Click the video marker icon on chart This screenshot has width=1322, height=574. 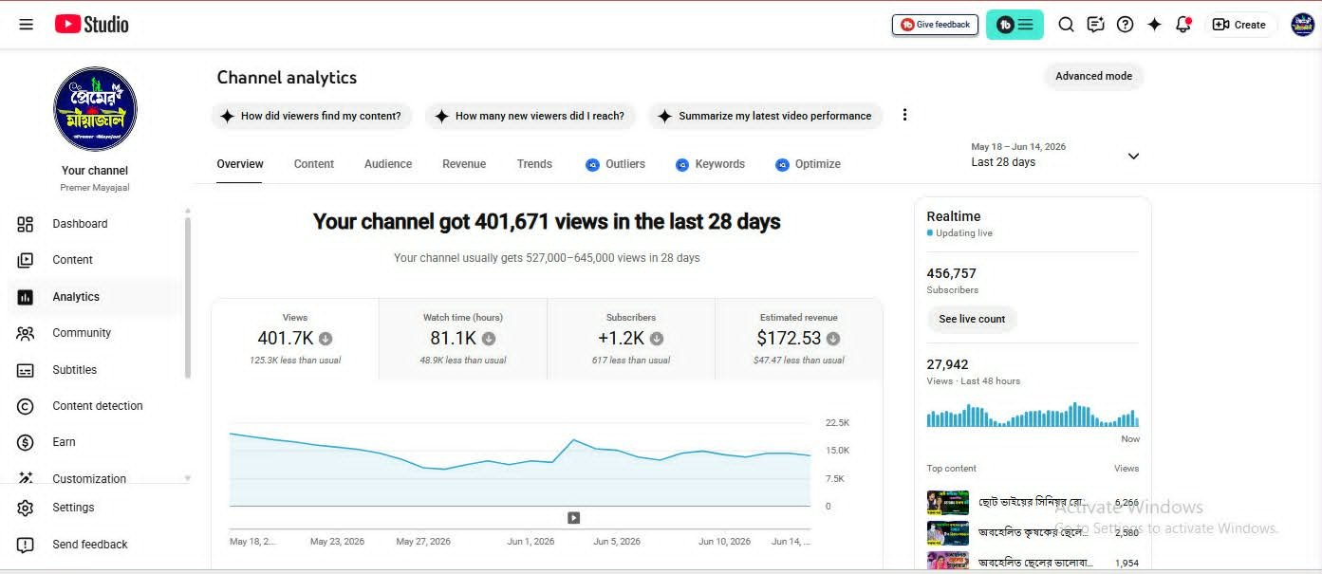[573, 518]
